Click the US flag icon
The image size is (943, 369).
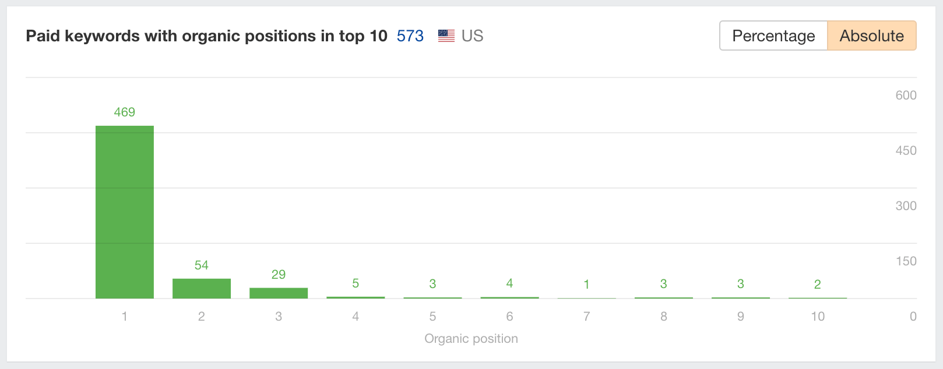click(x=446, y=36)
